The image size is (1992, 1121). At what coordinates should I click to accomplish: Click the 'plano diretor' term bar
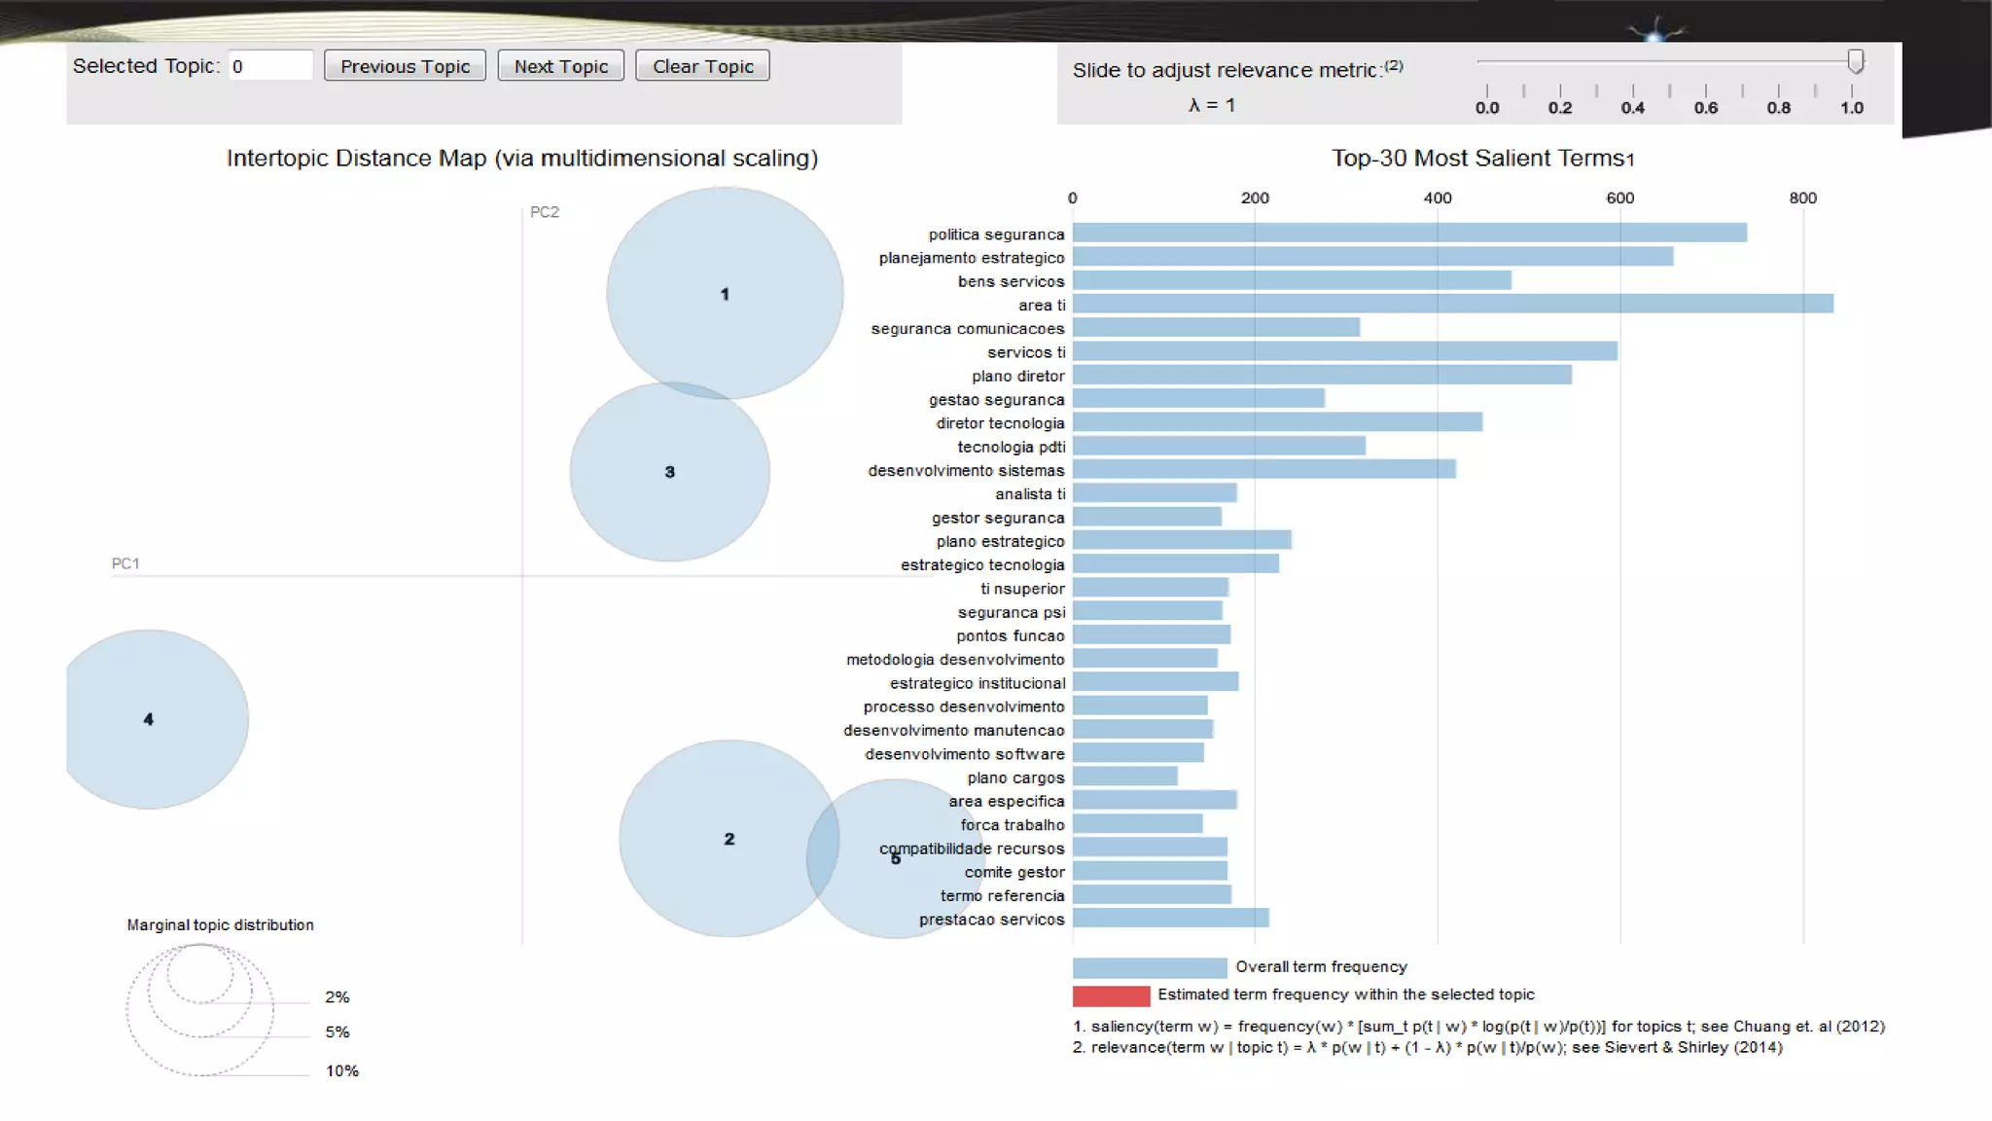click(x=1322, y=376)
